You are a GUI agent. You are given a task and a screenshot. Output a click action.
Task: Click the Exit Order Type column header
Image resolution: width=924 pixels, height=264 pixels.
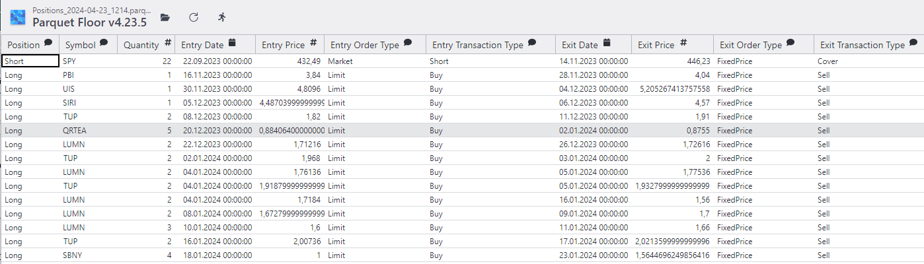point(750,45)
